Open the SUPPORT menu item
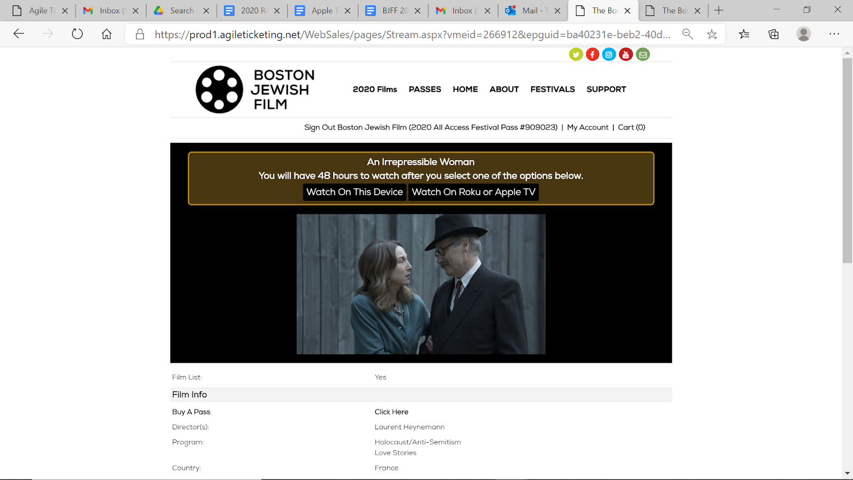This screenshot has width=853, height=480. pos(606,89)
